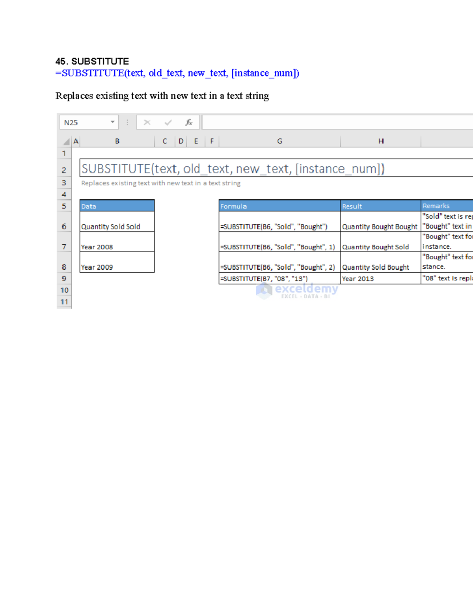Click the SUBSTITUTE syntax title cell
The height and width of the screenshot is (612, 473).
click(276, 168)
